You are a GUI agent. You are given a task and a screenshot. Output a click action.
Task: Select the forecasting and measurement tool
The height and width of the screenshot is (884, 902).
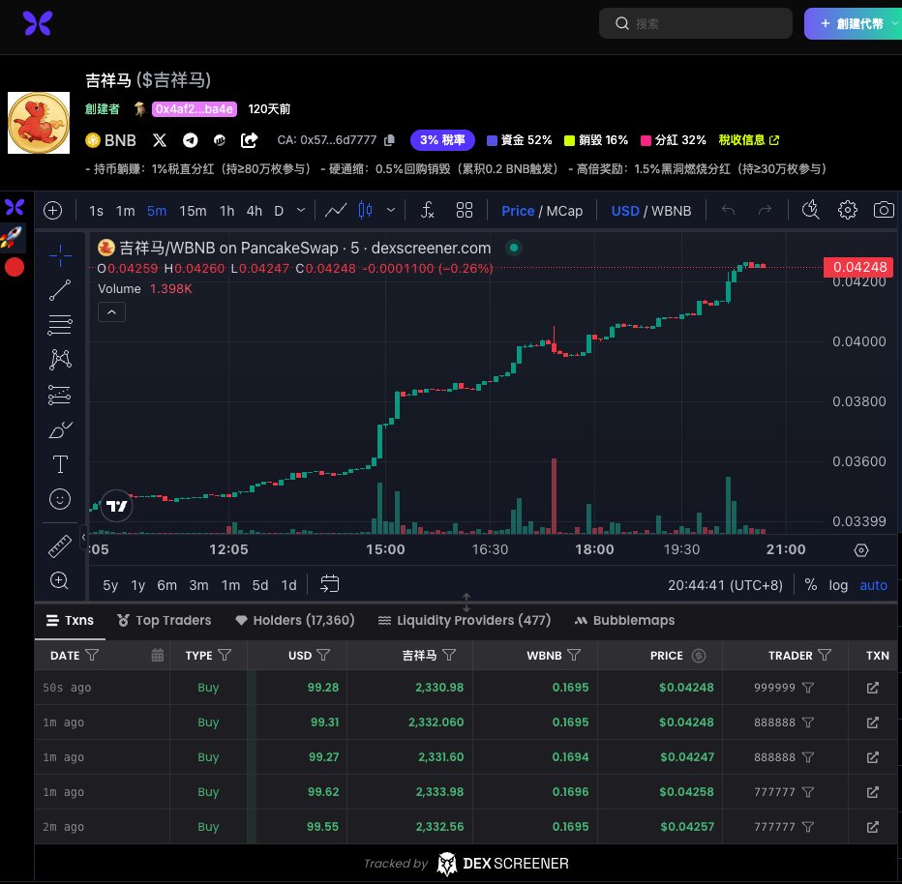(x=60, y=395)
